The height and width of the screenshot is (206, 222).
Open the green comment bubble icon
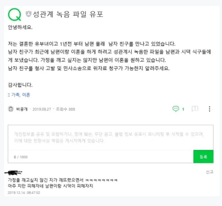[176, 109]
